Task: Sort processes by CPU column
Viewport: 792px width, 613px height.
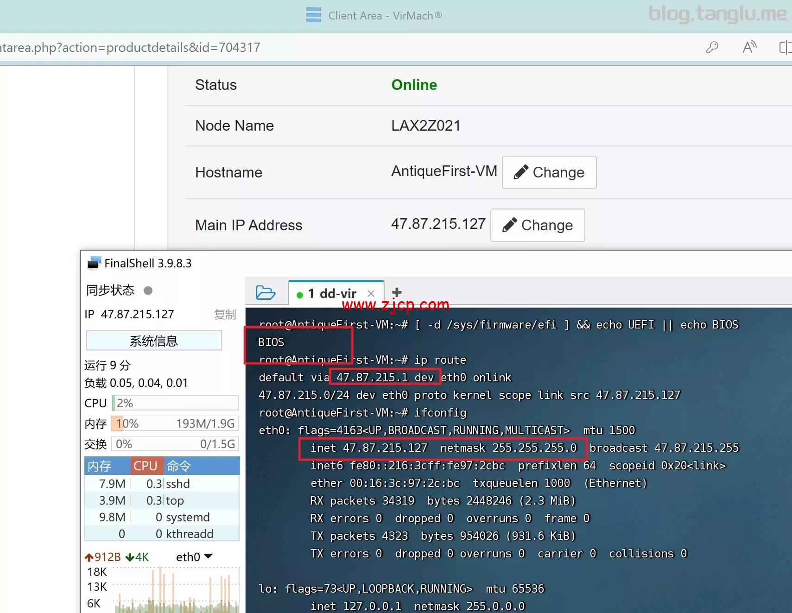Action: (146, 466)
